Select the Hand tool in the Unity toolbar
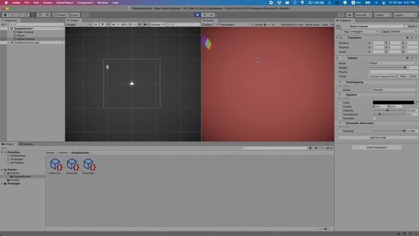Image resolution: width=419 pixels, height=236 pixels. click(5, 15)
